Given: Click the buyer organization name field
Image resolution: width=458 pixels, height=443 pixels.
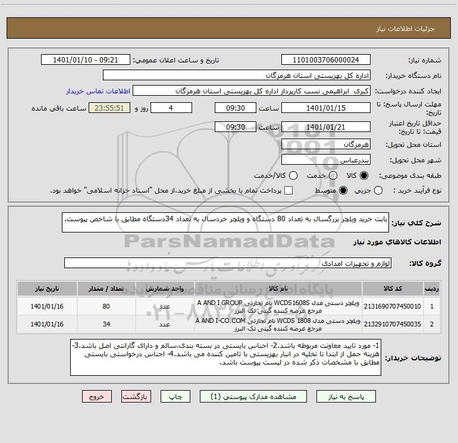Looking at the screenshot, I should pos(237,76).
